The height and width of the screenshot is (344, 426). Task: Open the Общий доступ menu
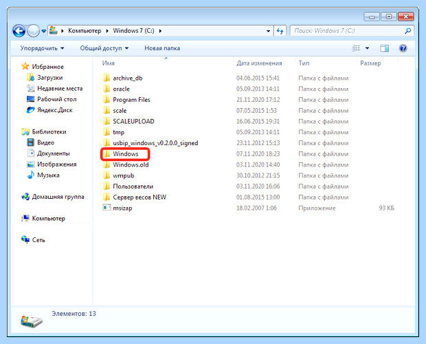pyautogui.click(x=104, y=48)
